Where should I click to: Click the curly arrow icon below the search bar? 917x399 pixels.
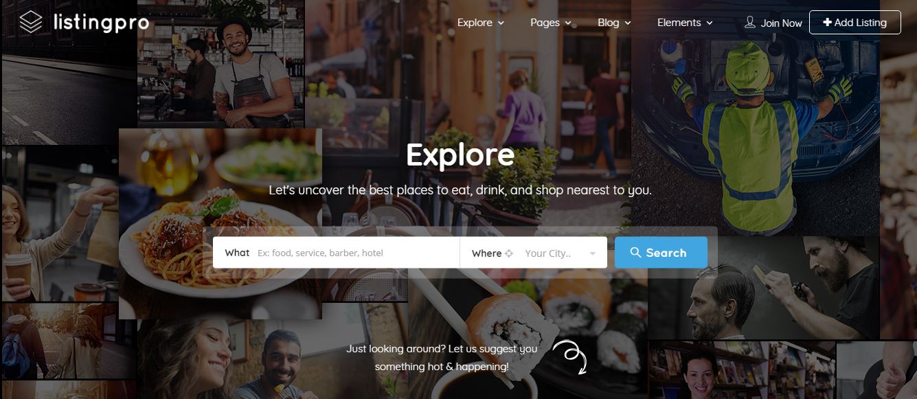coord(570,357)
